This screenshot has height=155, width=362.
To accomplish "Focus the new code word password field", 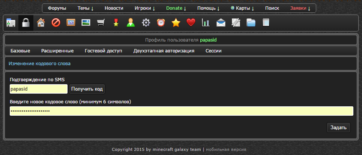I will point(181,111).
